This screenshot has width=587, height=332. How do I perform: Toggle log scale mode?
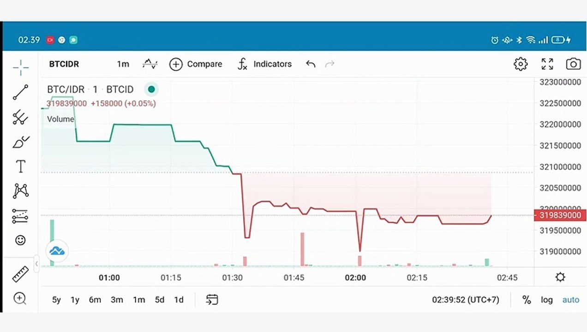click(x=547, y=300)
